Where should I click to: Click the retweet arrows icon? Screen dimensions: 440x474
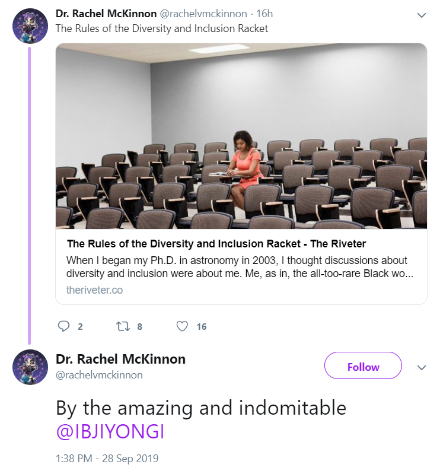(x=123, y=326)
